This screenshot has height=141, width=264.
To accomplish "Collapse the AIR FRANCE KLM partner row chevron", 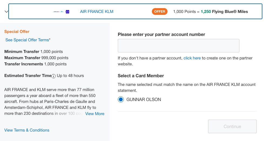I will coord(6,12).
